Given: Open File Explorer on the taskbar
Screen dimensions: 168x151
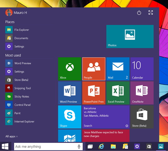Looking at the screenshot, I should 113,146.
